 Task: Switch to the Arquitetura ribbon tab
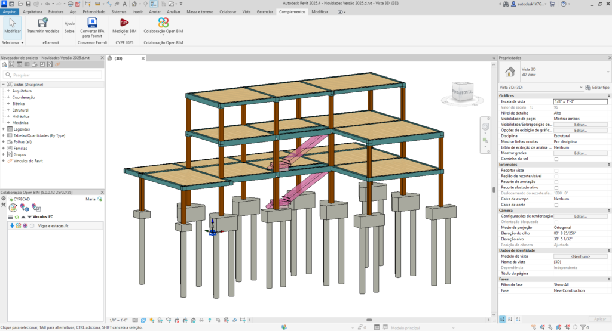(33, 11)
